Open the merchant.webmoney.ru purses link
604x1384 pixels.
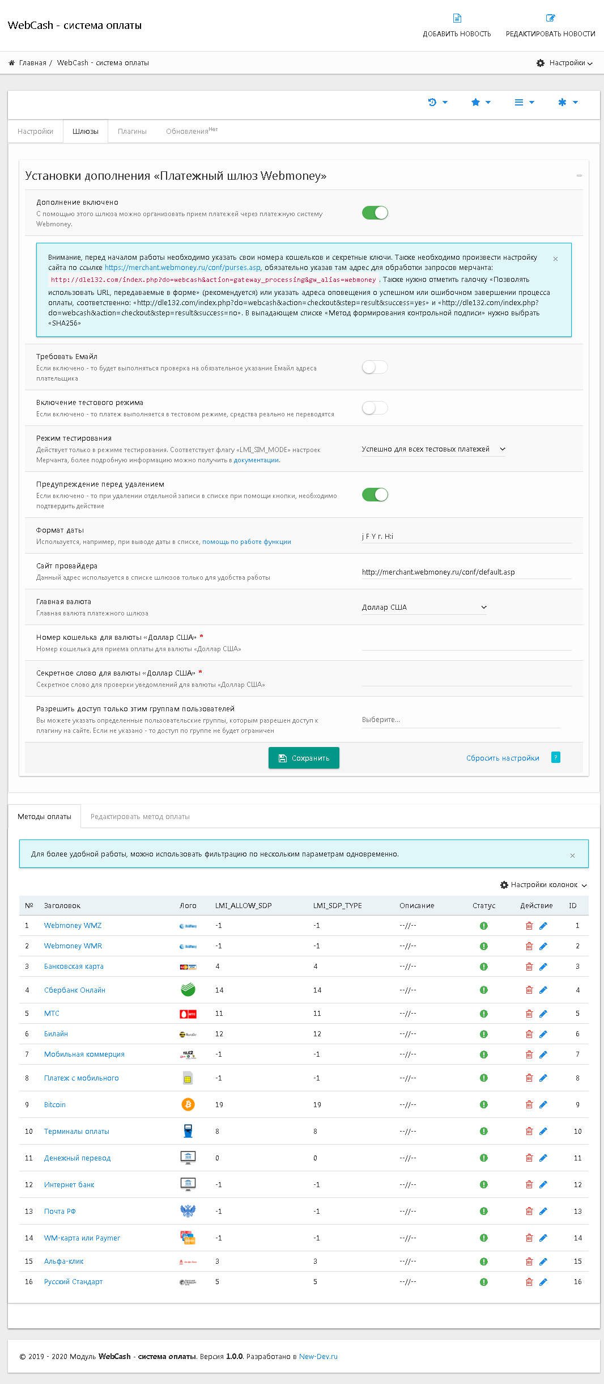point(182,268)
